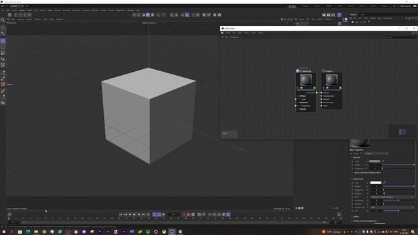The image size is (418, 235).
Task: Click the Displacement port on Output node
Action: point(321,96)
